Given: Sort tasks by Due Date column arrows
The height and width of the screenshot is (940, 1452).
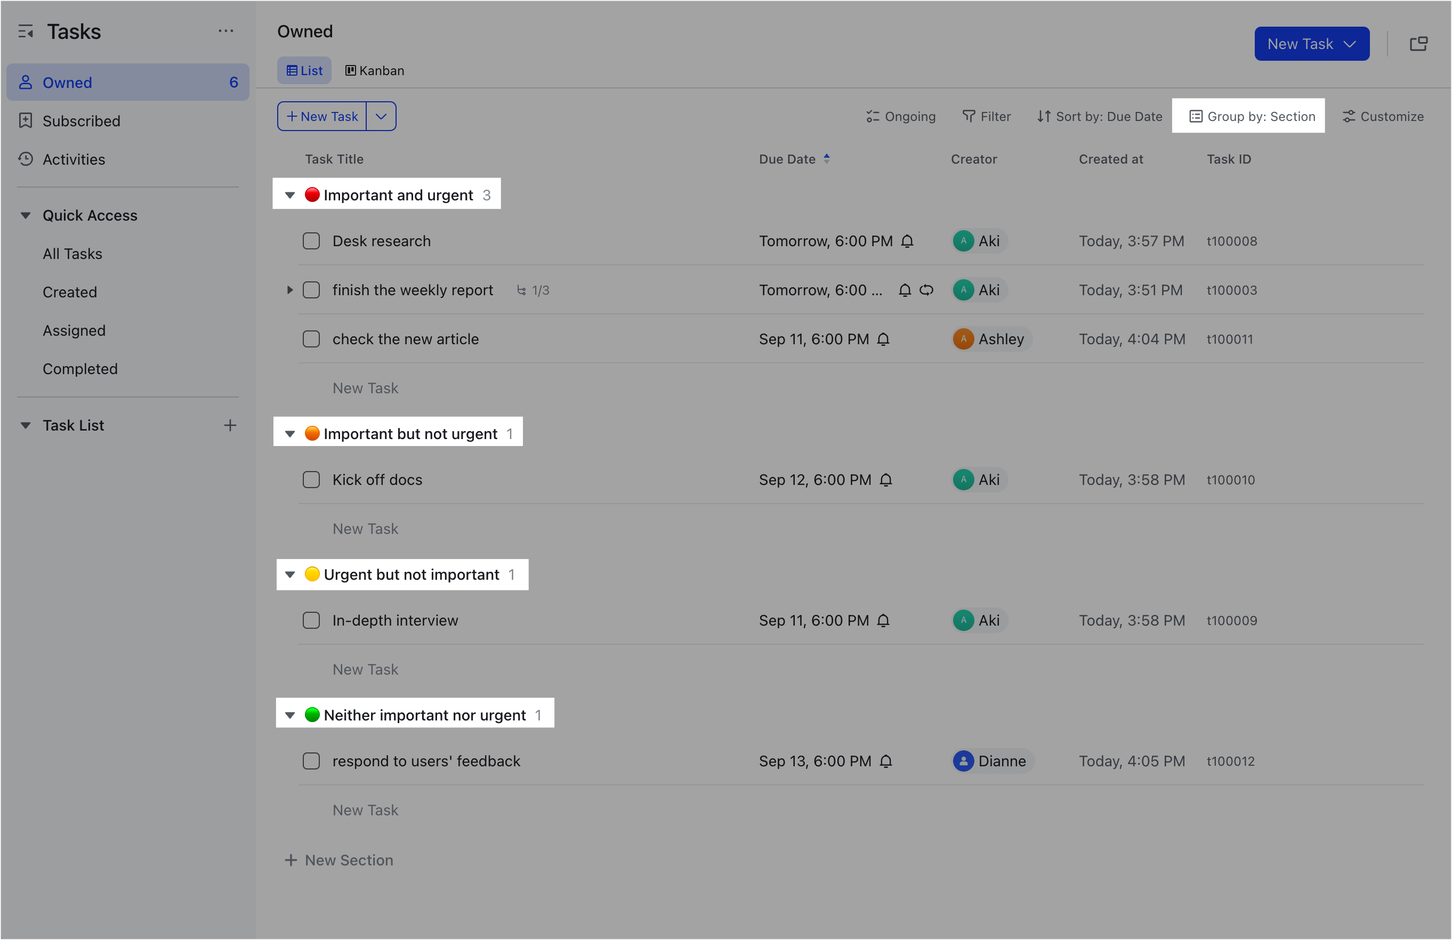Looking at the screenshot, I should click(x=827, y=159).
